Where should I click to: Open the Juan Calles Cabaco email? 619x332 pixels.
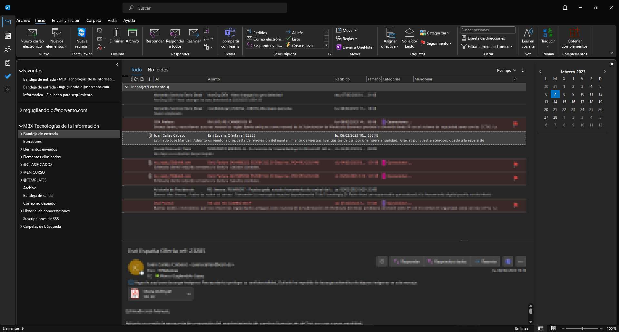click(324, 138)
